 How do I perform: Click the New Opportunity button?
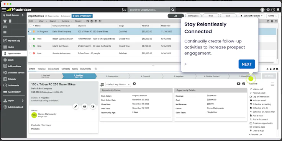pos(82,16)
